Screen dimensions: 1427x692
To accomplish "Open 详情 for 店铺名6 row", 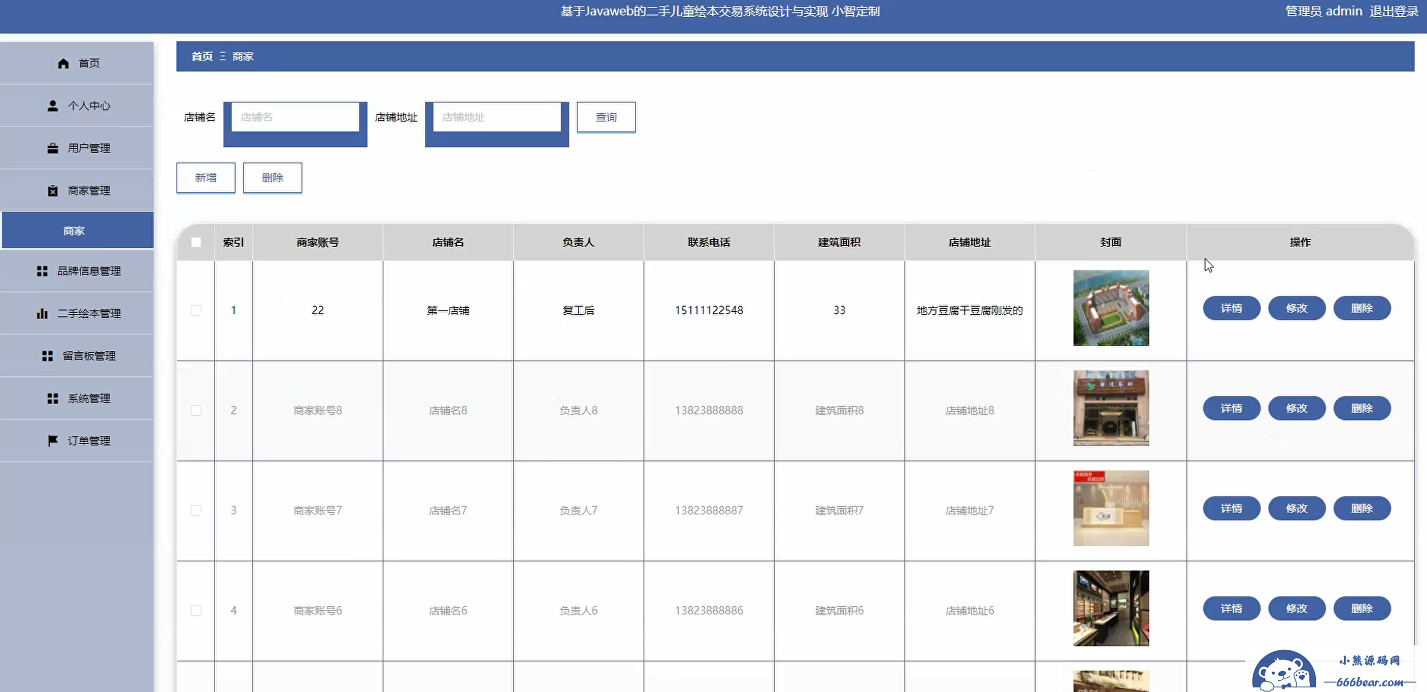I will (1232, 608).
